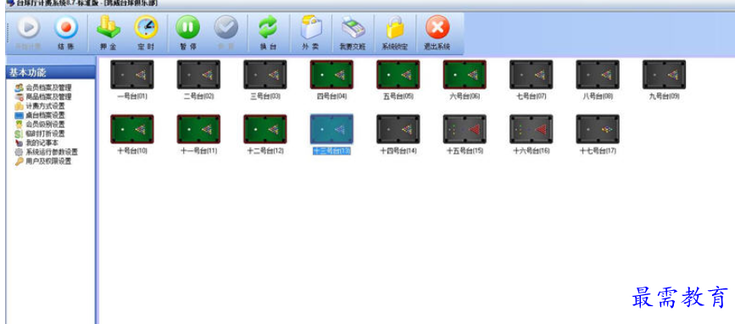
Task: Select the 八号台(08) billiard table
Action: 598,75
